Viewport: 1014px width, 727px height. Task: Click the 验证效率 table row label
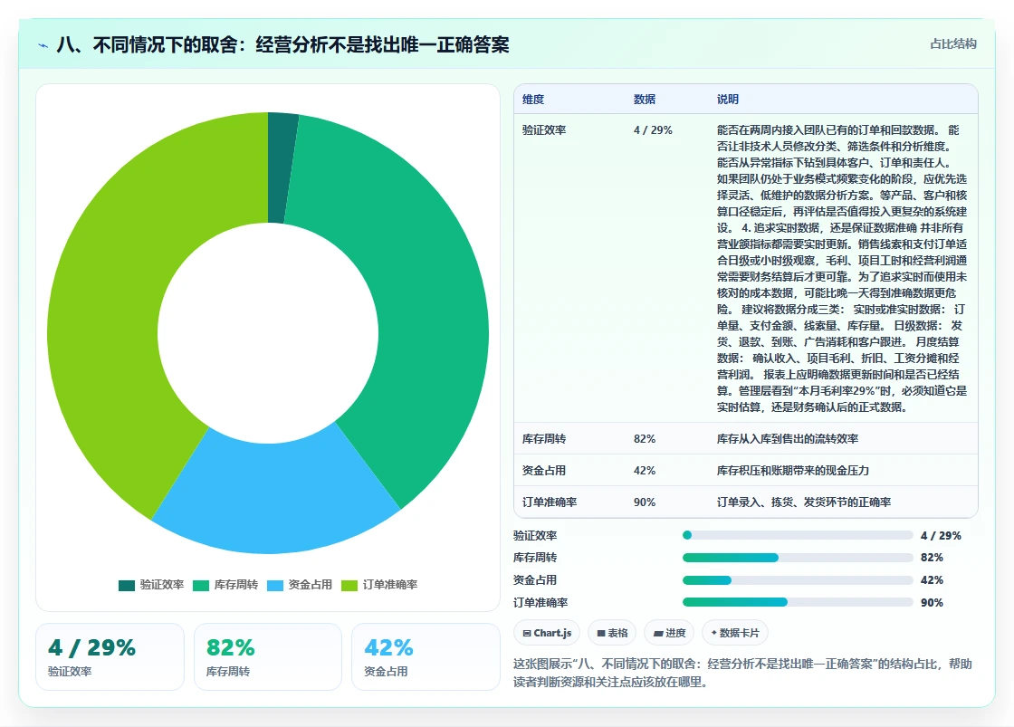pyautogui.click(x=544, y=130)
